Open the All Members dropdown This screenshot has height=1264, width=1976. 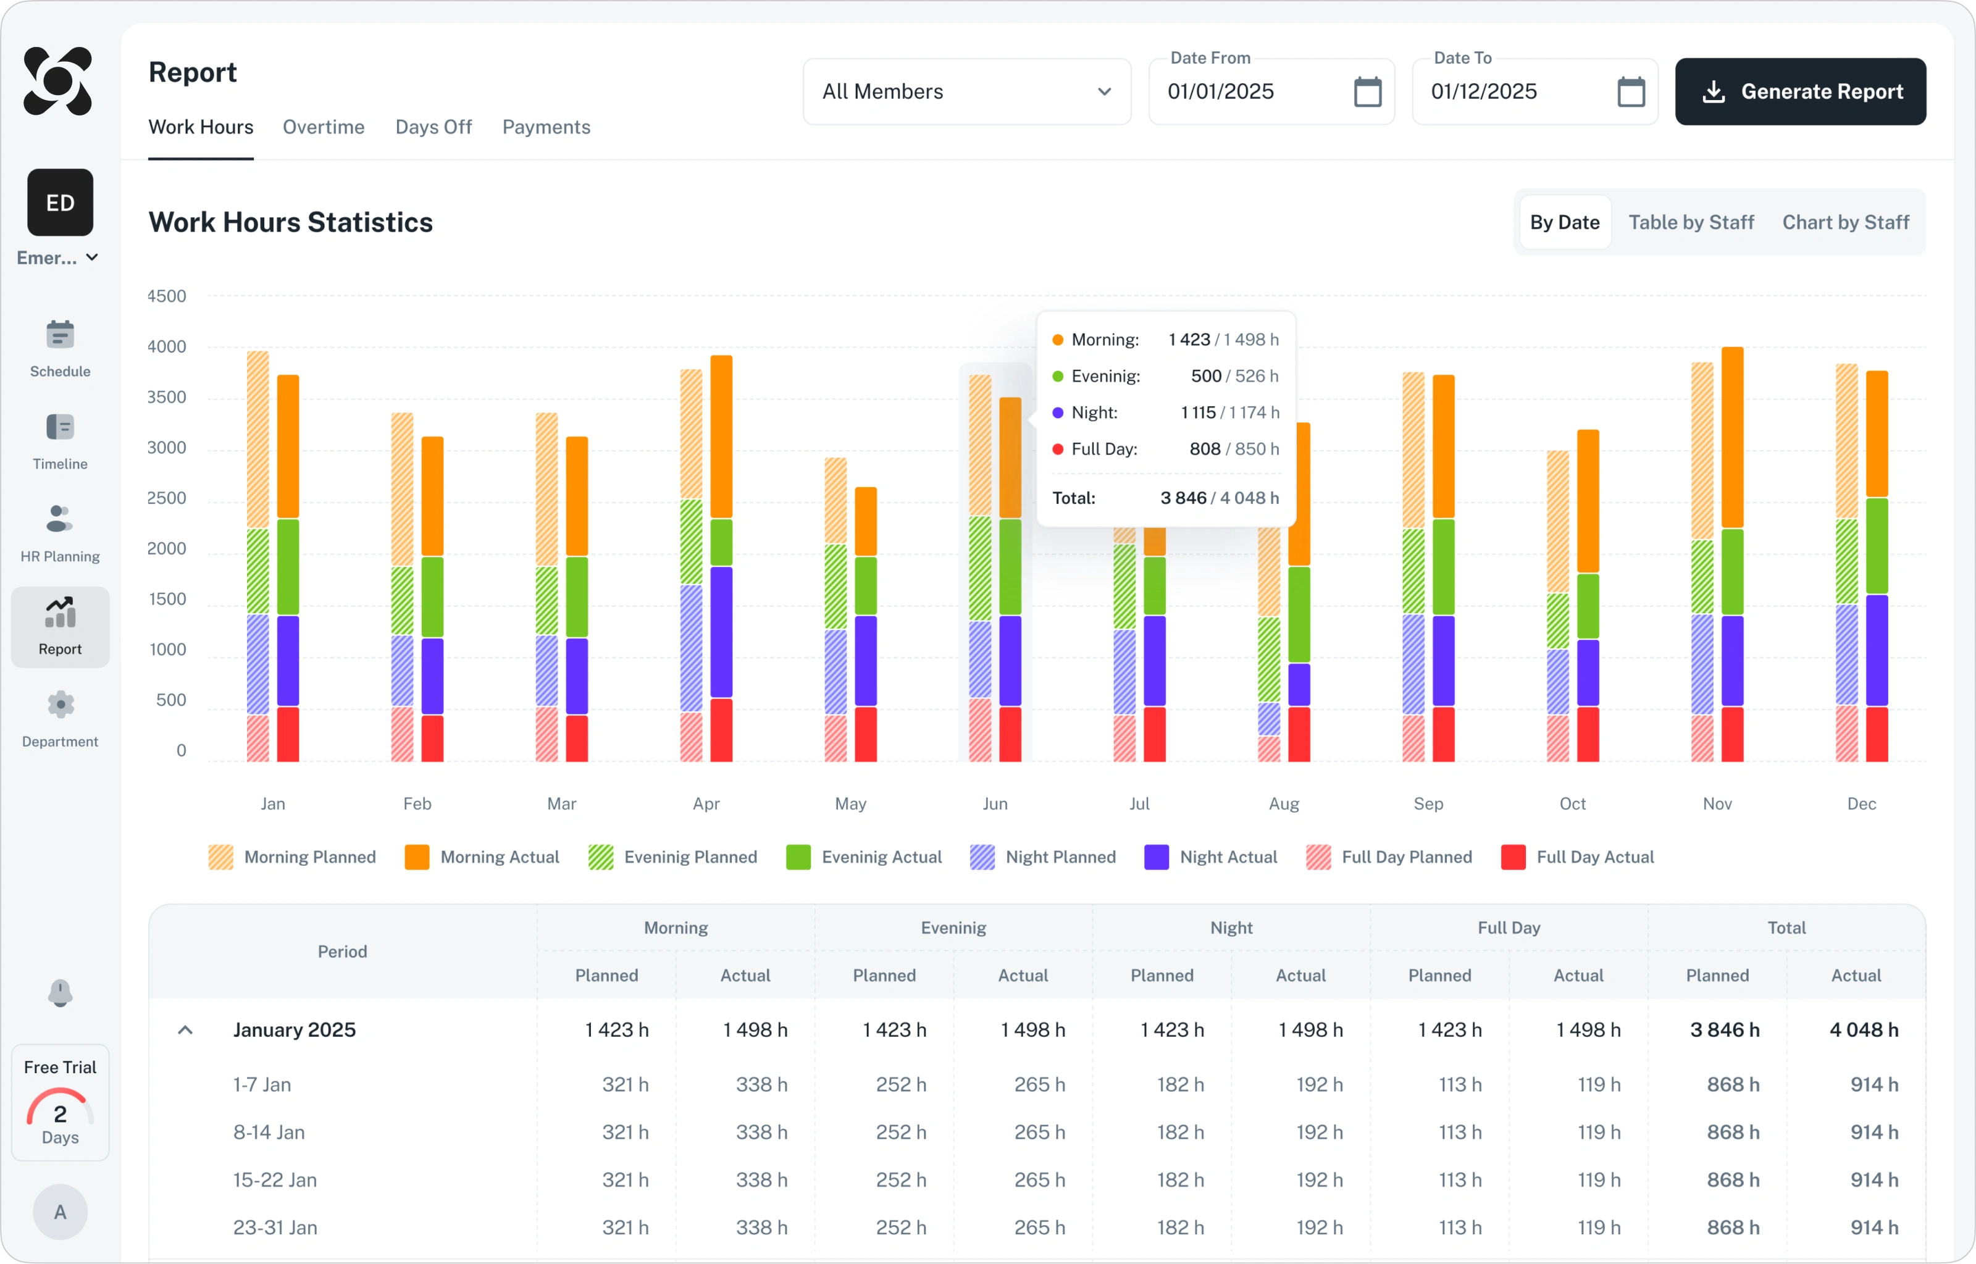click(966, 92)
